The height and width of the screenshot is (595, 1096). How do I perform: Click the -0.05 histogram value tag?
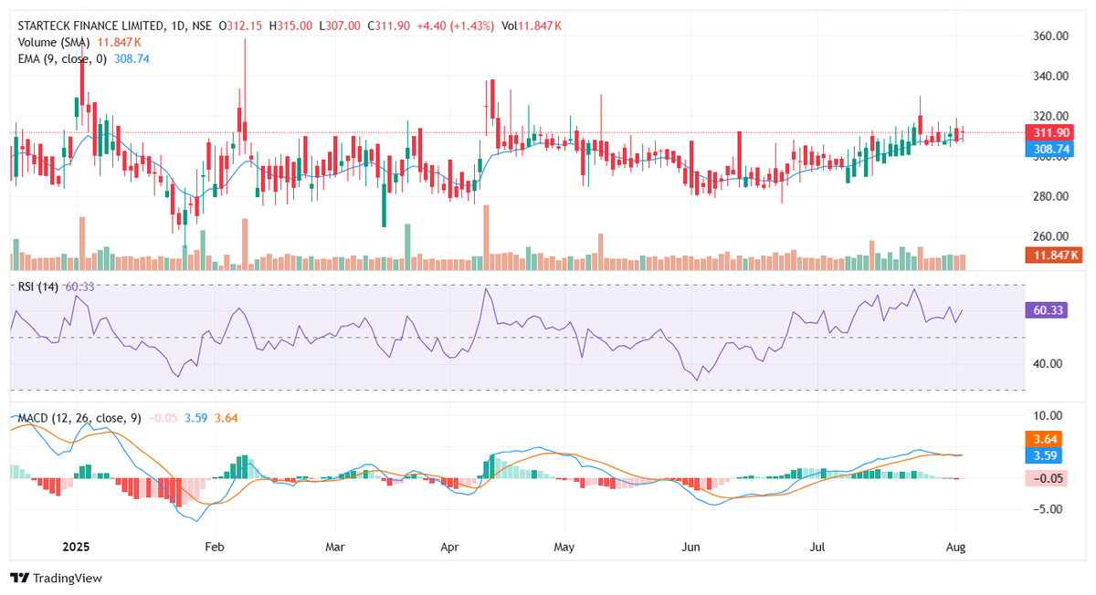pos(1046,478)
